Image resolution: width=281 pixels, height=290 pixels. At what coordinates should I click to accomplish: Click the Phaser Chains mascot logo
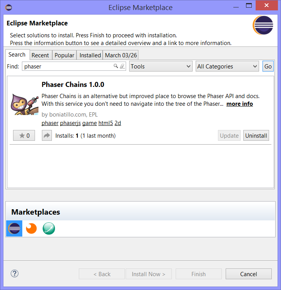tap(25, 104)
